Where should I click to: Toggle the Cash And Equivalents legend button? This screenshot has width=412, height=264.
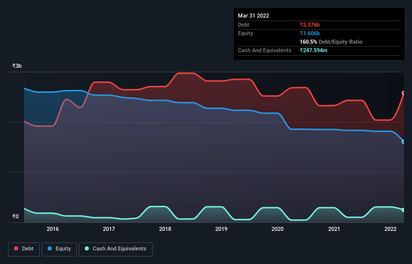click(x=115, y=249)
